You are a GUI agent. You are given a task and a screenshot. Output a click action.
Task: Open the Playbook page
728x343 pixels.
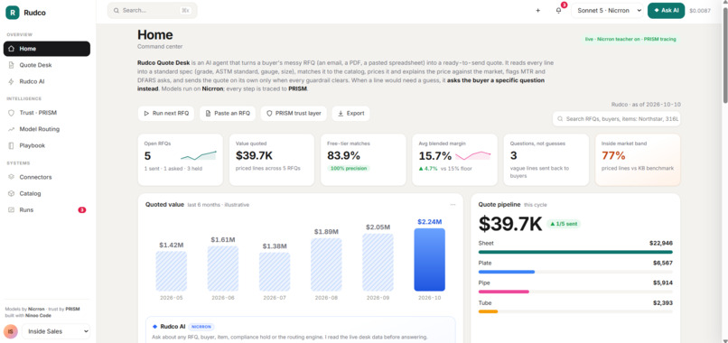coord(47,145)
